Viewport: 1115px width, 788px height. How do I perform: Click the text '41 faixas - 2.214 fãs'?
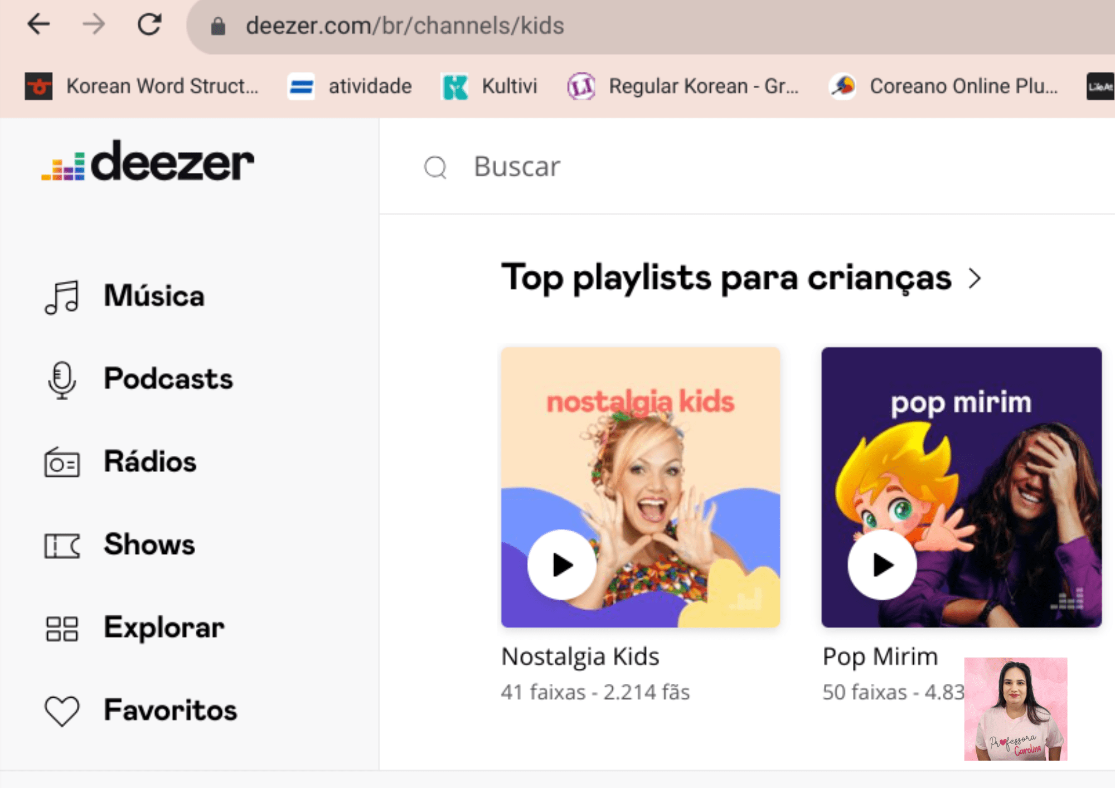(595, 692)
